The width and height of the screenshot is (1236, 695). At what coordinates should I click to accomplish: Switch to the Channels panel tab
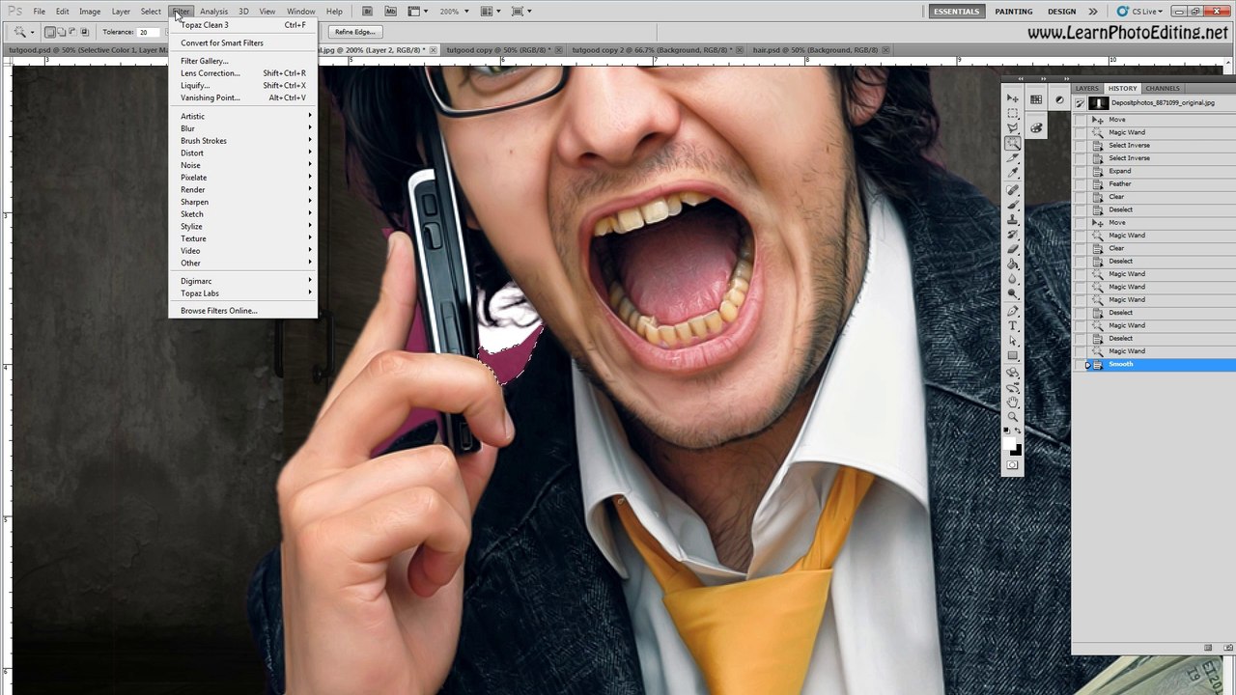1163,88
